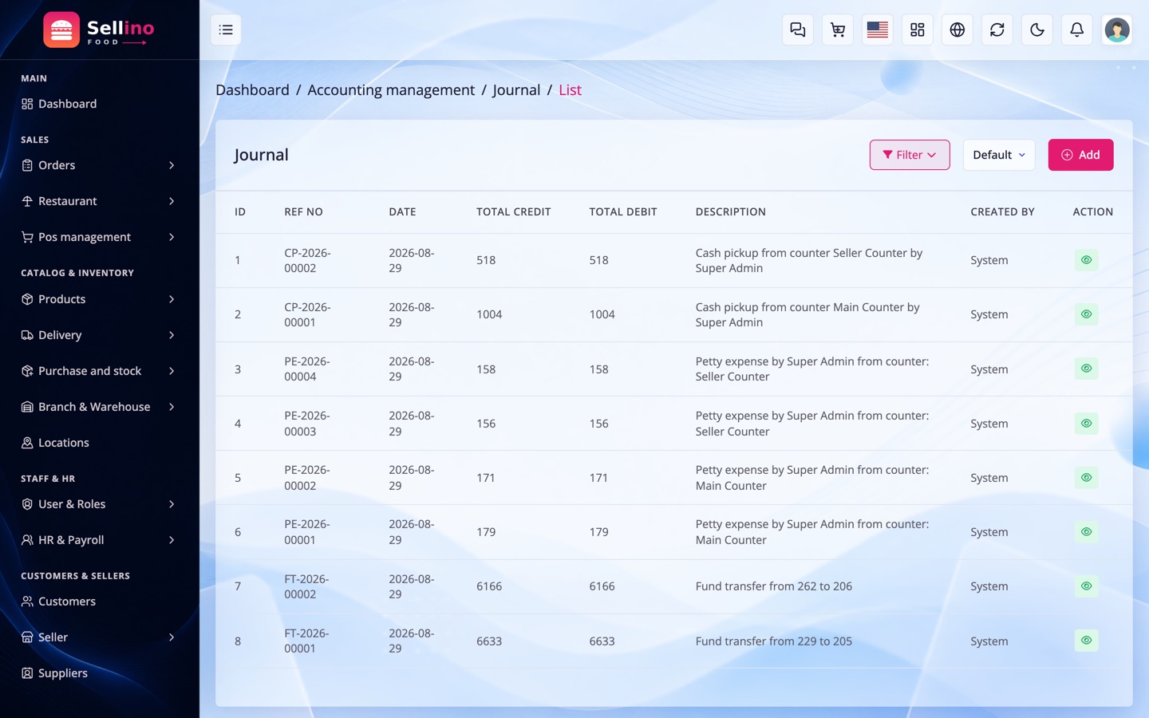Expand Purchase and stock menu

pyautogui.click(x=99, y=371)
